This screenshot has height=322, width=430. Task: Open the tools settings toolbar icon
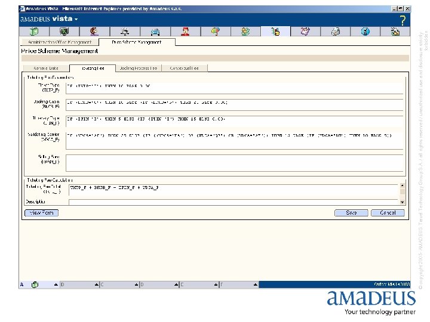(x=395, y=32)
